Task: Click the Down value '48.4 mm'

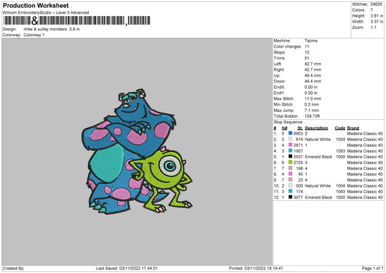Action: pos(313,81)
